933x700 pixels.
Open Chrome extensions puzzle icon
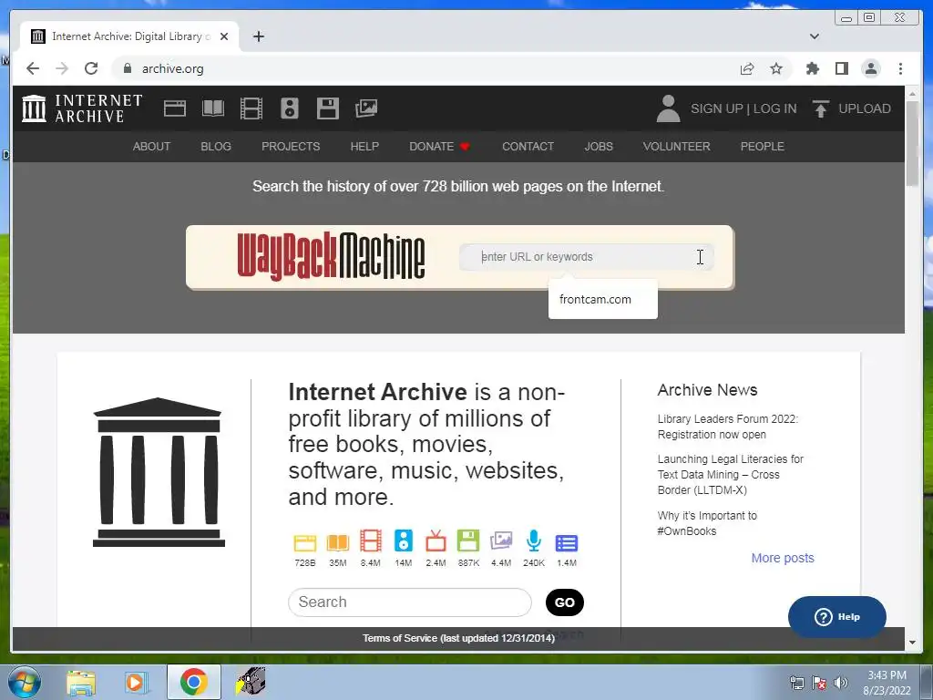point(812,68)
